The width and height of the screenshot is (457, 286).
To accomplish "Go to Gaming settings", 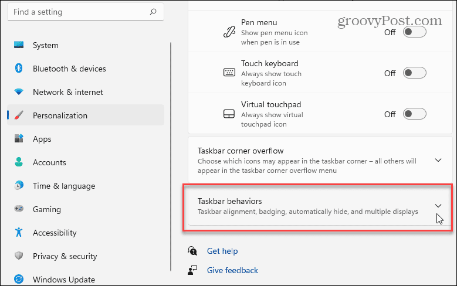I will [x=86, y=209].
